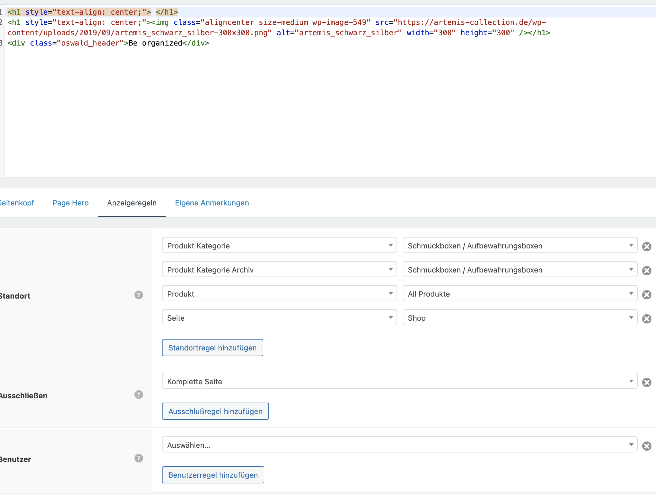Open the Komplette Seite exclusion dropdown
656x494 pixels.
(399, 381)
